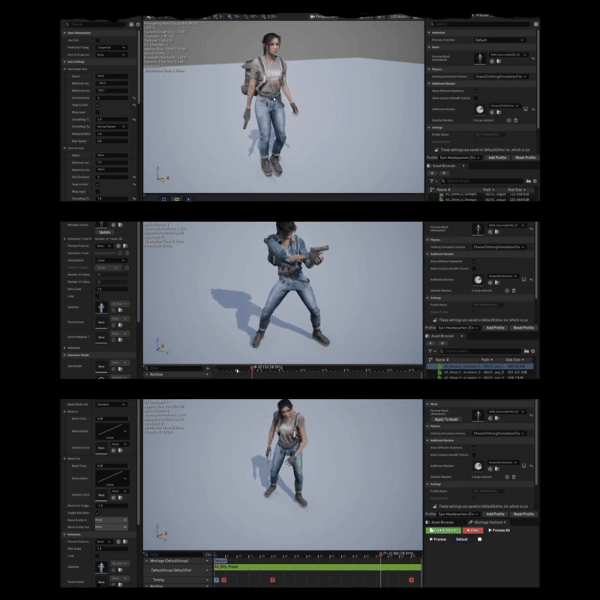The width and height of the screenshot is (600, 600).
Task: Click the white stop square beside Default section
Action: click(479, 539)
